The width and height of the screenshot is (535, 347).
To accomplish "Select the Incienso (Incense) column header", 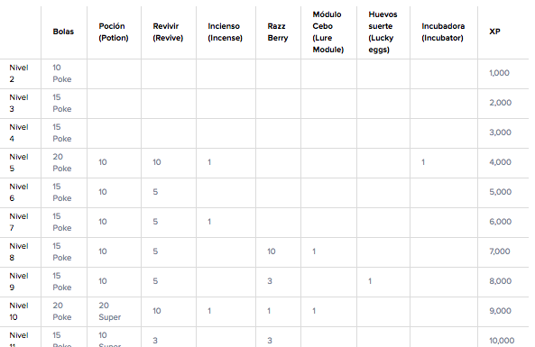I will point(225,32).
